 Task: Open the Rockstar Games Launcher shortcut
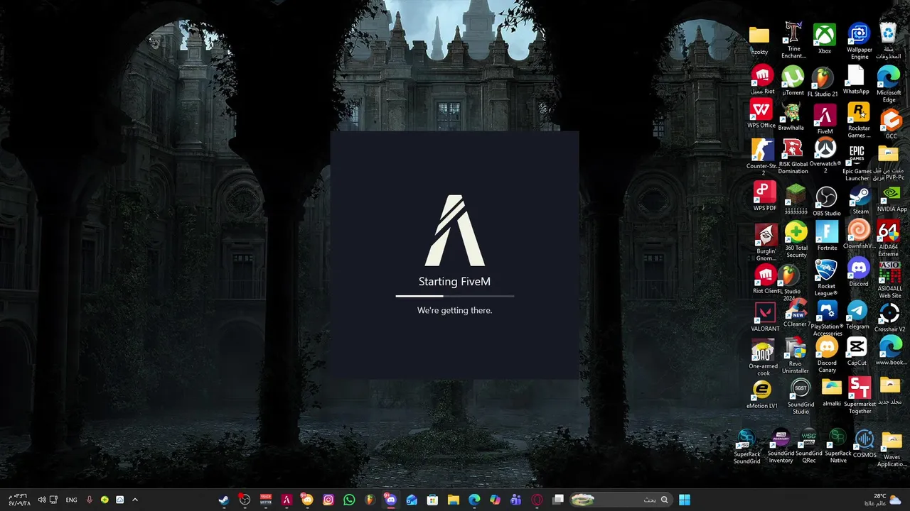[859, 121]
